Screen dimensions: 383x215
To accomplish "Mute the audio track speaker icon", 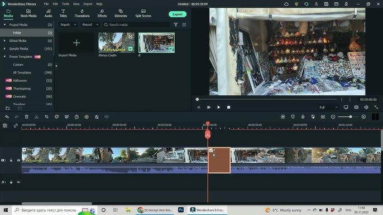I will coord(18,182).
